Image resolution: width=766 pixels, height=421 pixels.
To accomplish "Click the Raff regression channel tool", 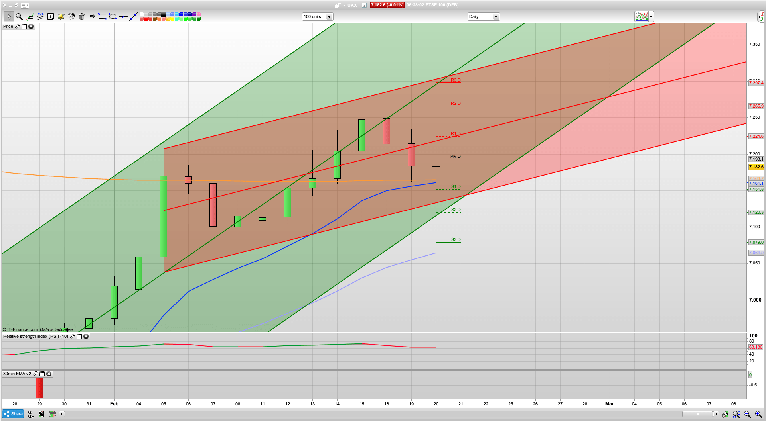I will [40, 16].
